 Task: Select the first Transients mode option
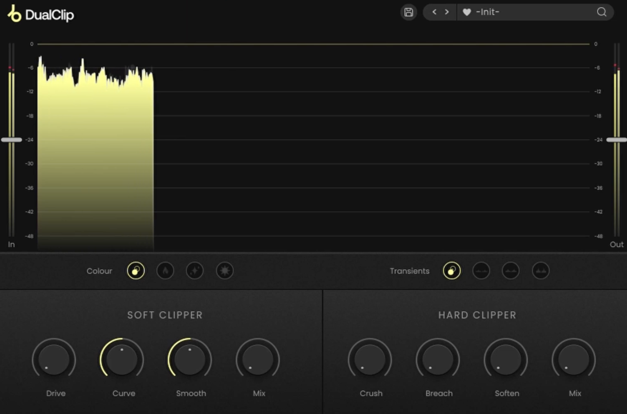[x=452, y=270]
